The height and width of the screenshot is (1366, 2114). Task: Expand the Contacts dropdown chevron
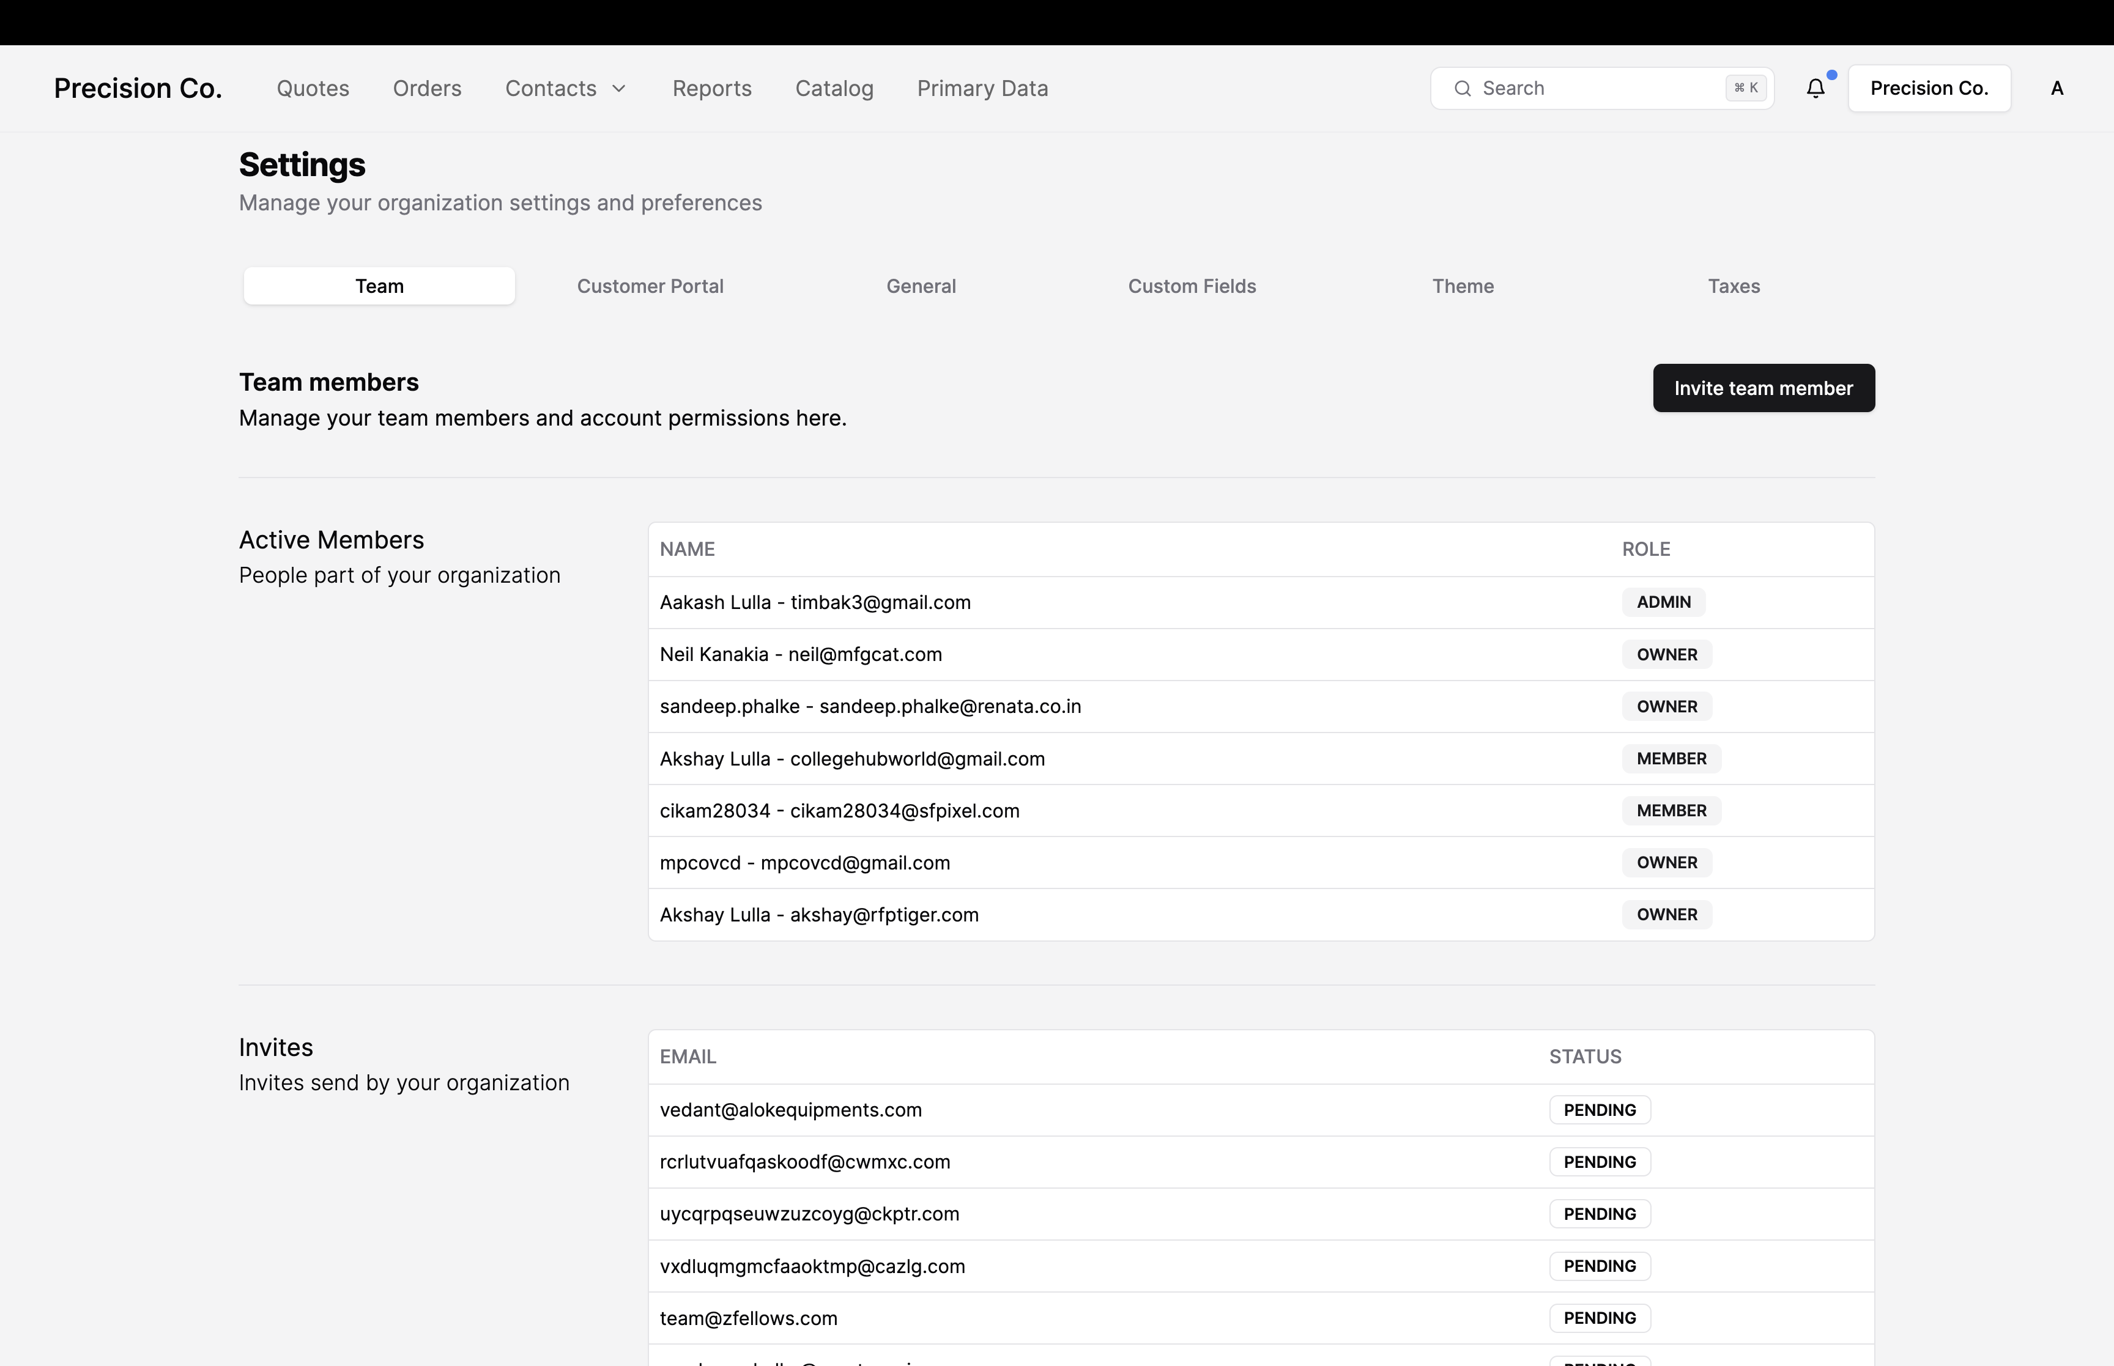click(x=619, y=89)
